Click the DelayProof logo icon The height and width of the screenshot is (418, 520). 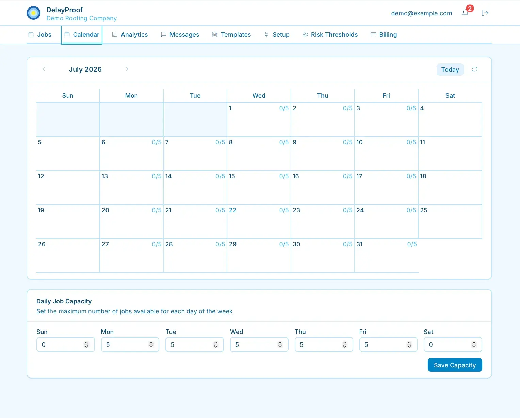pyautogui.click(x=33, y=13)
